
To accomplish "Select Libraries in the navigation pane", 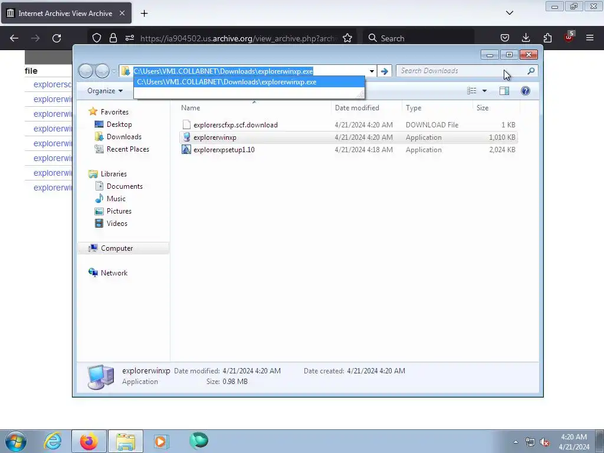I will tap(114, 174).
